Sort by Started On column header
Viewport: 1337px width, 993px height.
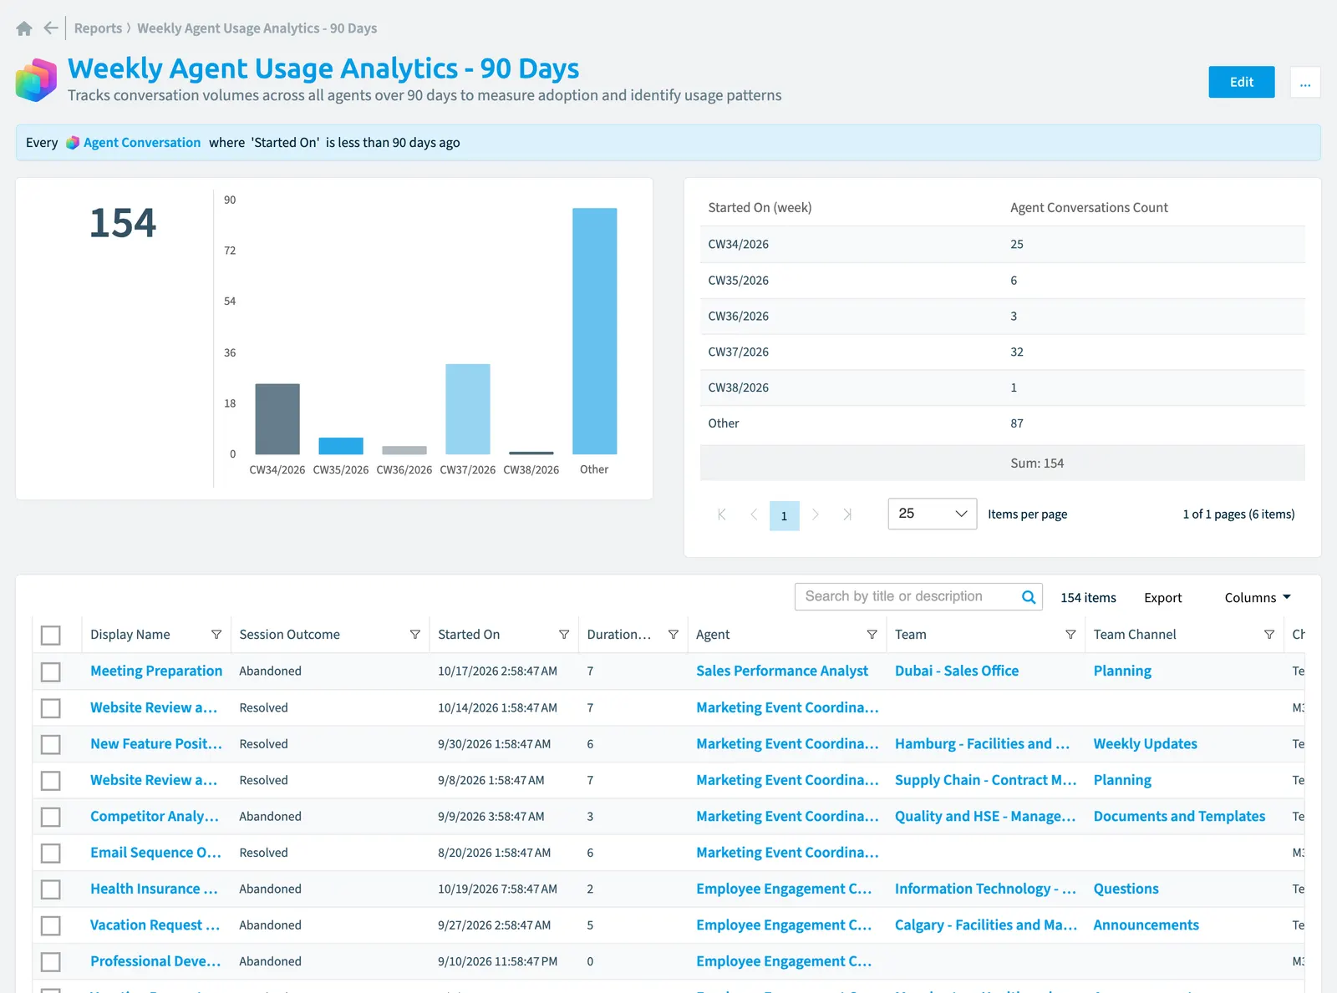pos(469,635)
